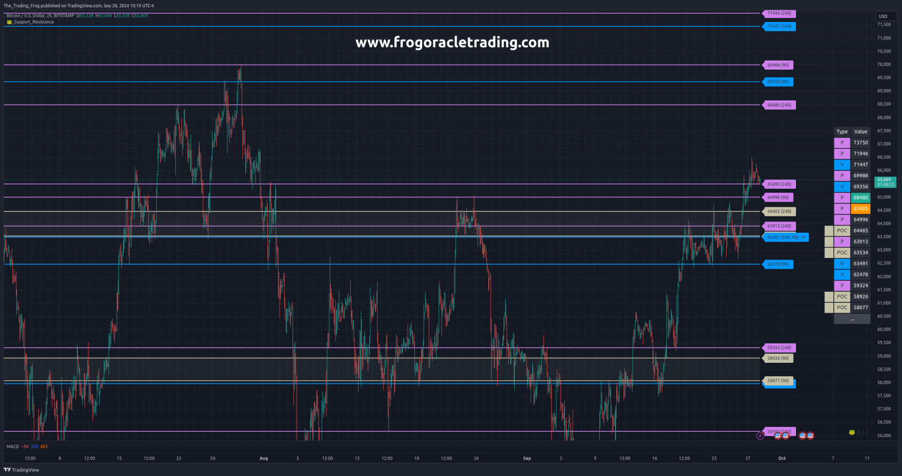Select the green highlighted 68480 cell
This screenshot has height=476, width=902.
coord(860,198)
